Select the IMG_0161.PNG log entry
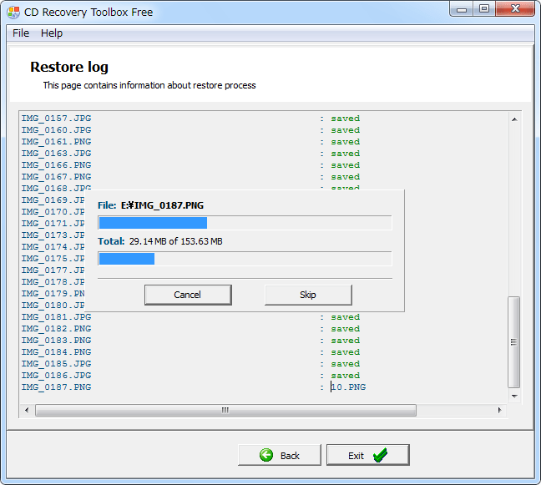This screenshot has width=541, height=485. tap(56, 142)
